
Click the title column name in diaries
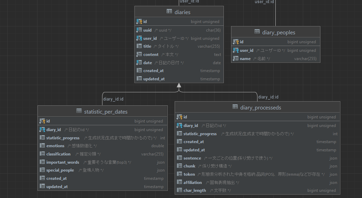coord(147,46)
